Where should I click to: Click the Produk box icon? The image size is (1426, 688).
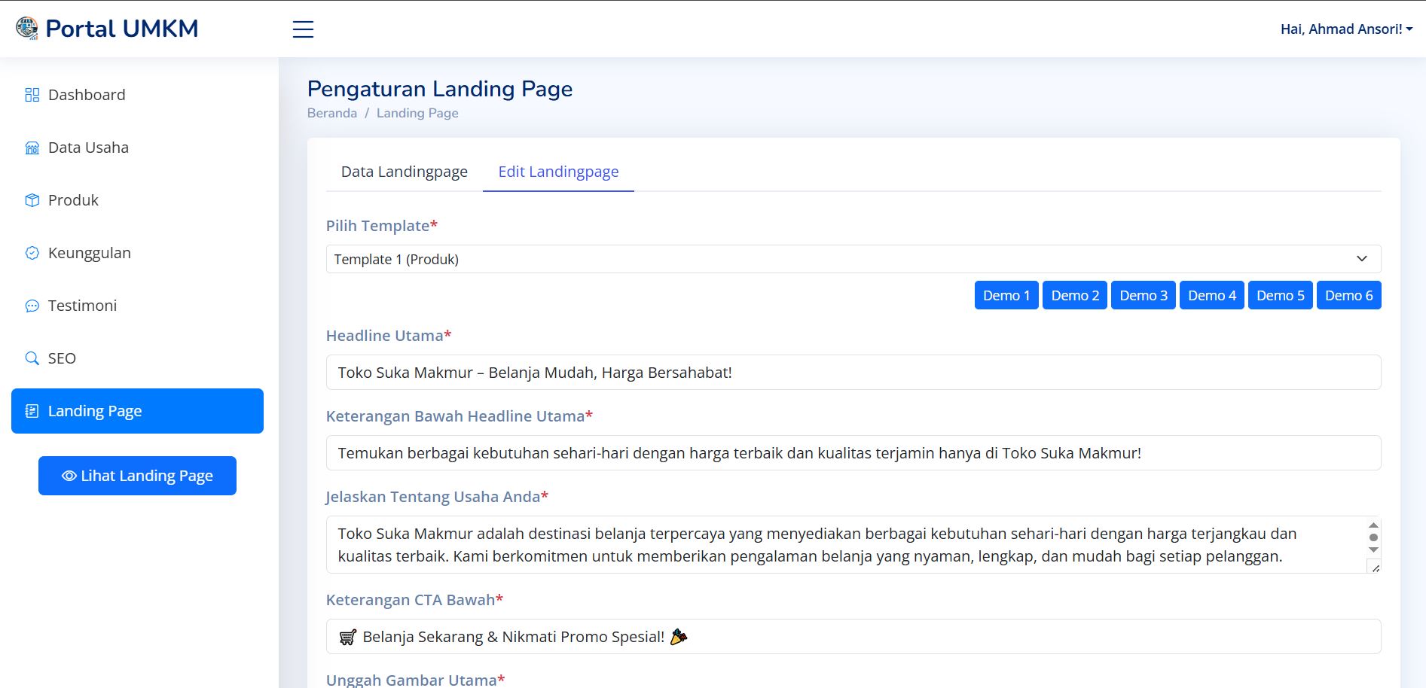pyautogui.click(x=32, y=200)
